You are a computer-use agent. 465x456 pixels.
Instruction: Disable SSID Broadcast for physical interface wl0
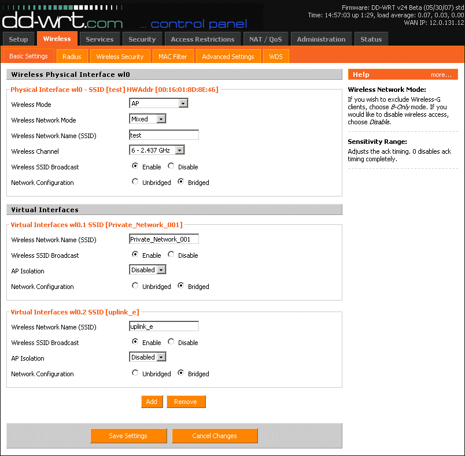coord(171,166)
